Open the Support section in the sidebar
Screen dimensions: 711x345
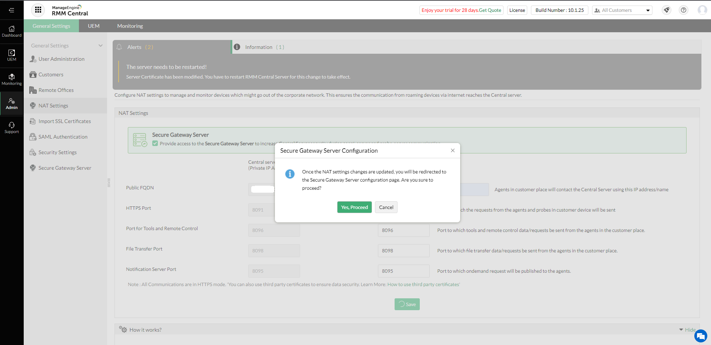(11, 127)
